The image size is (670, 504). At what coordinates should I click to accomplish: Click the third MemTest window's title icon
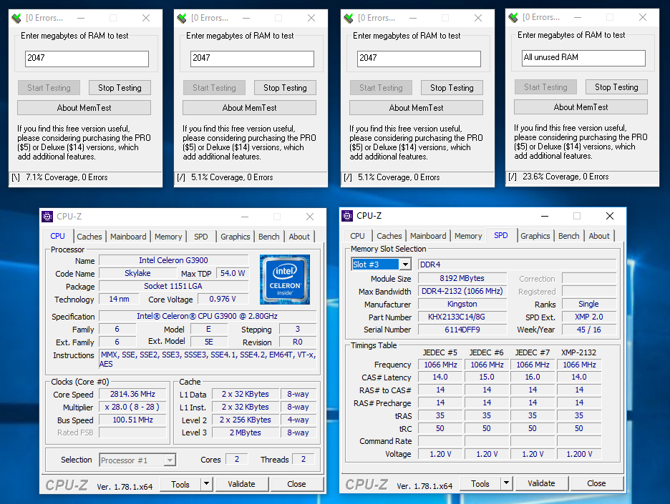pos(349,18)
